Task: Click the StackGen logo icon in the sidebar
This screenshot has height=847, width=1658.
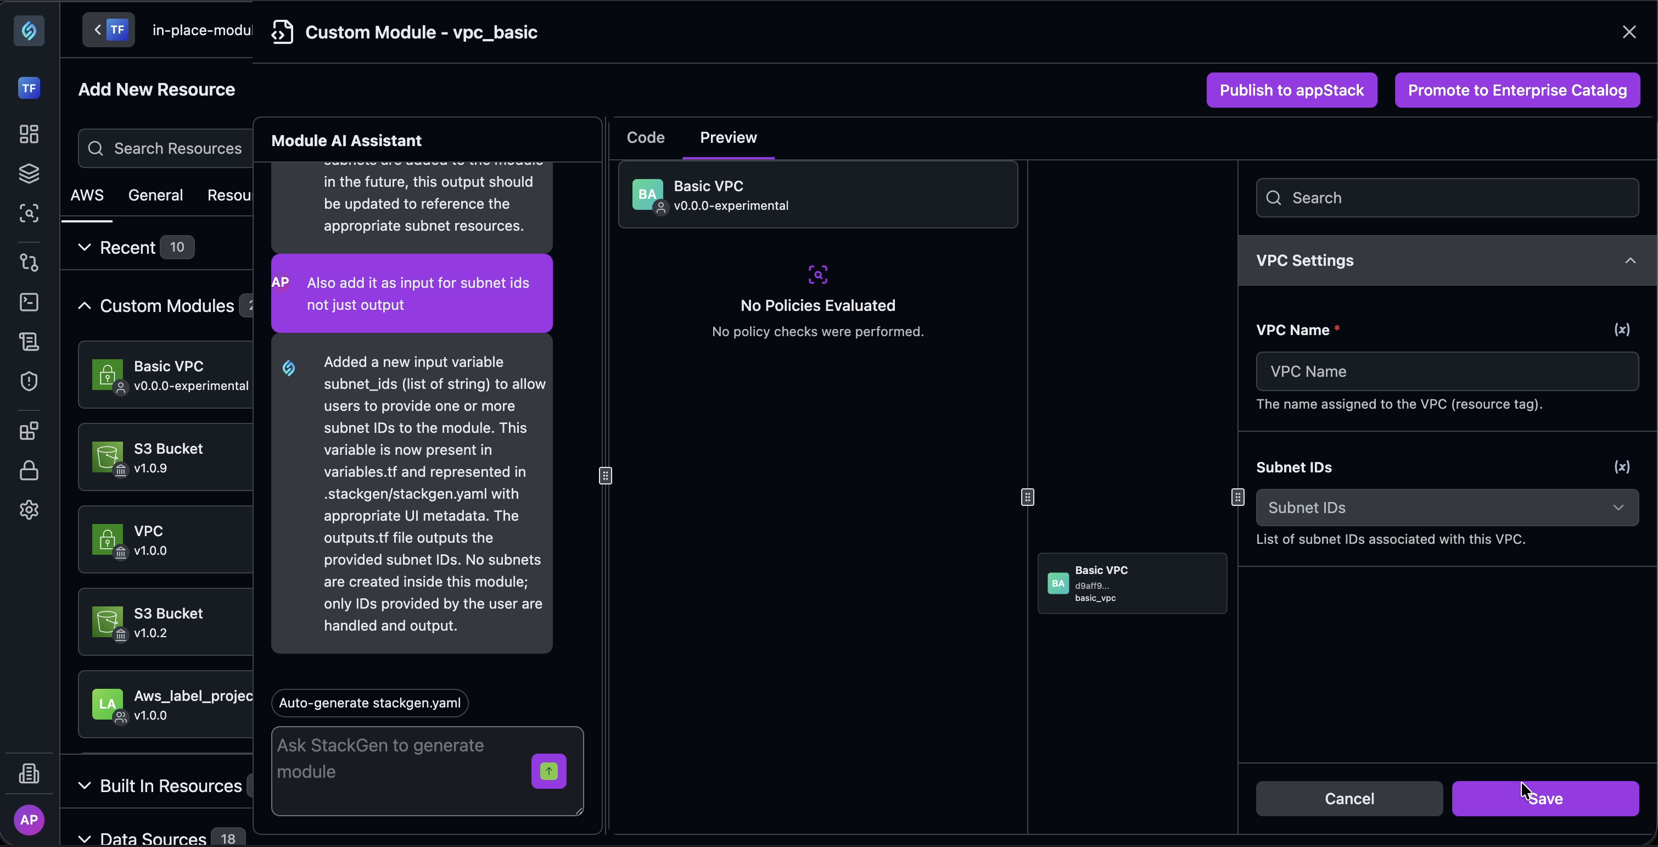Action: click(x=29, y=30)
